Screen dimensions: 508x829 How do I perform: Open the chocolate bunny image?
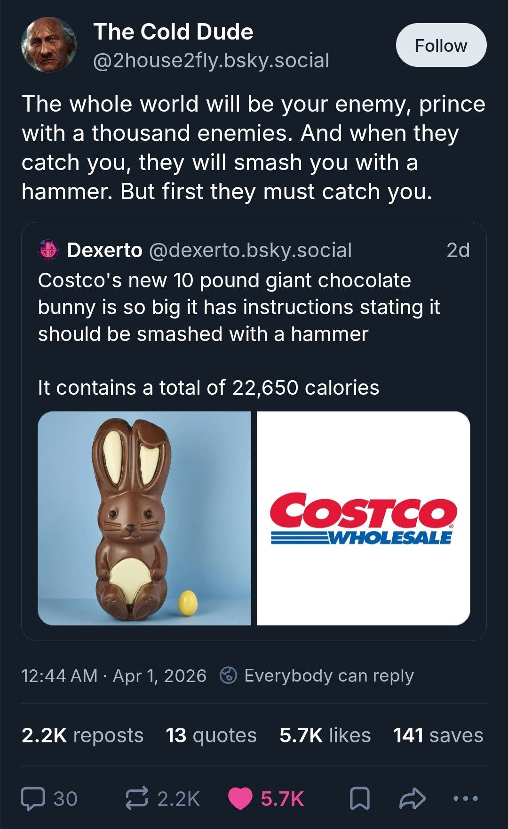pyautogui.click(x=144, y=518)
